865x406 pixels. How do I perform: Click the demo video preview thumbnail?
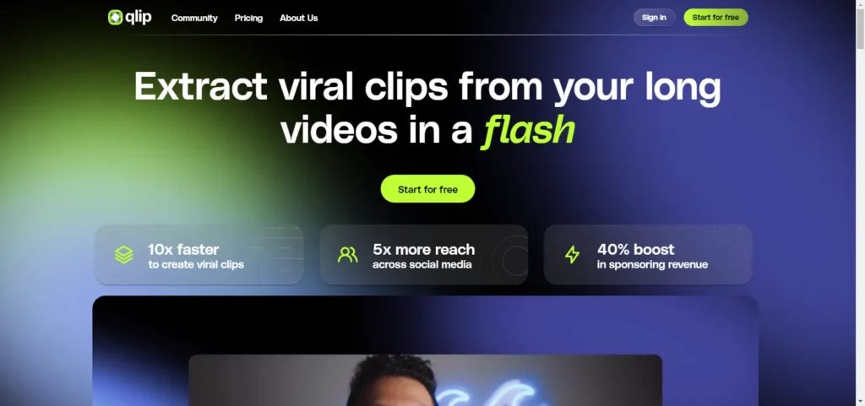click(426, 380)
